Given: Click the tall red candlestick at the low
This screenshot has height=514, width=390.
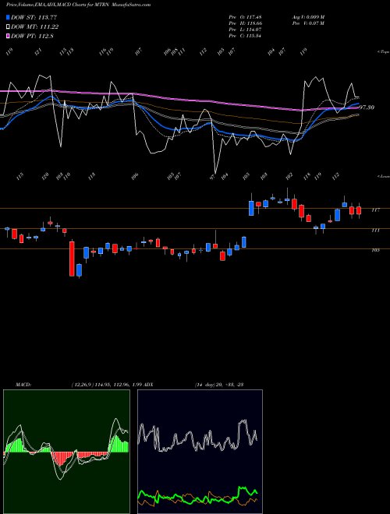Looking at the screenshot, I should coord(72,259).
